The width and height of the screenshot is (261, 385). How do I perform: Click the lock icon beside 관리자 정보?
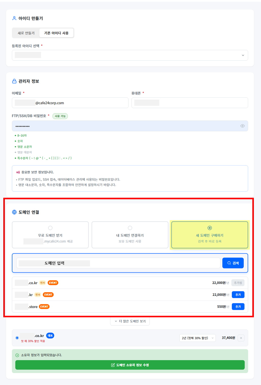tap(14, 81)
